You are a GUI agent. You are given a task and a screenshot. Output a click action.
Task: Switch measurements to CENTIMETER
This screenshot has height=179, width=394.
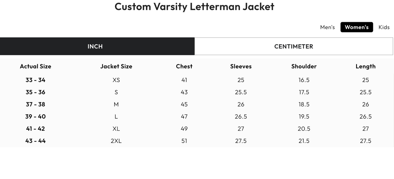[x=294, y=46]
